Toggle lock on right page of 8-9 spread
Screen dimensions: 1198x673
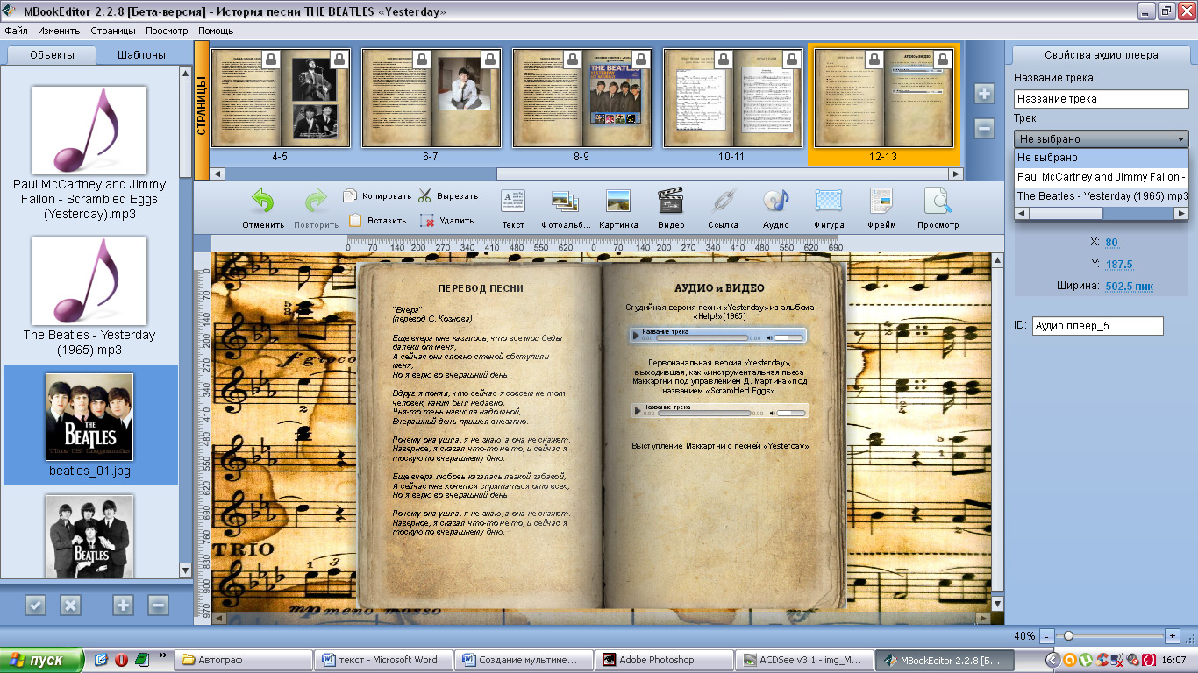point(643,59)
